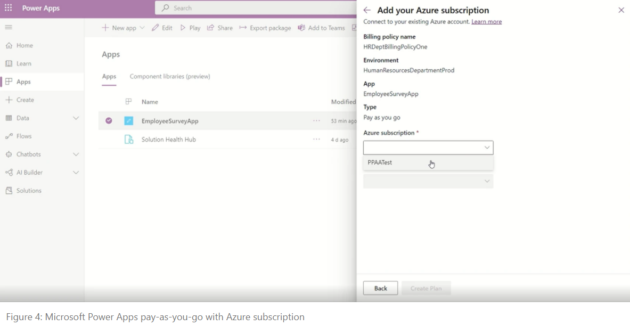Click the Back button

tap(380, 288)
